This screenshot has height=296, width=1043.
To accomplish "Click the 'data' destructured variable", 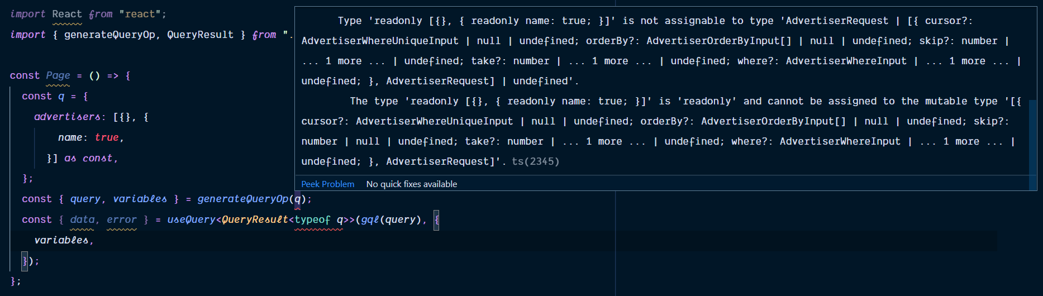I will pos(82,219).
